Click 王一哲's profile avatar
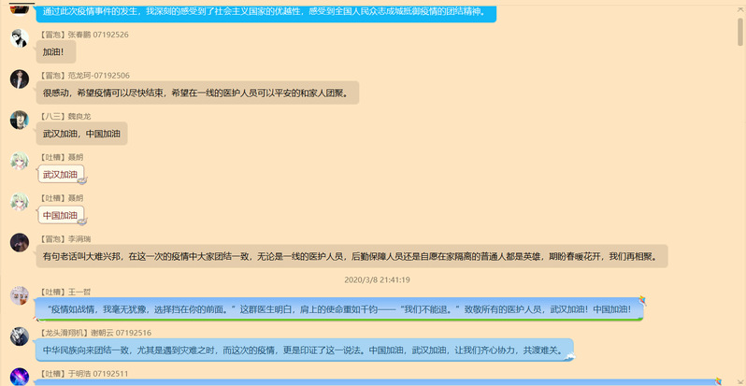 point(19,295)
